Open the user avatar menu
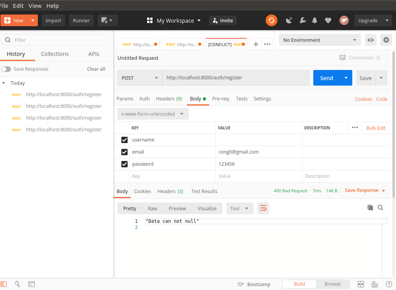The image size is (396, 290). 344,20
